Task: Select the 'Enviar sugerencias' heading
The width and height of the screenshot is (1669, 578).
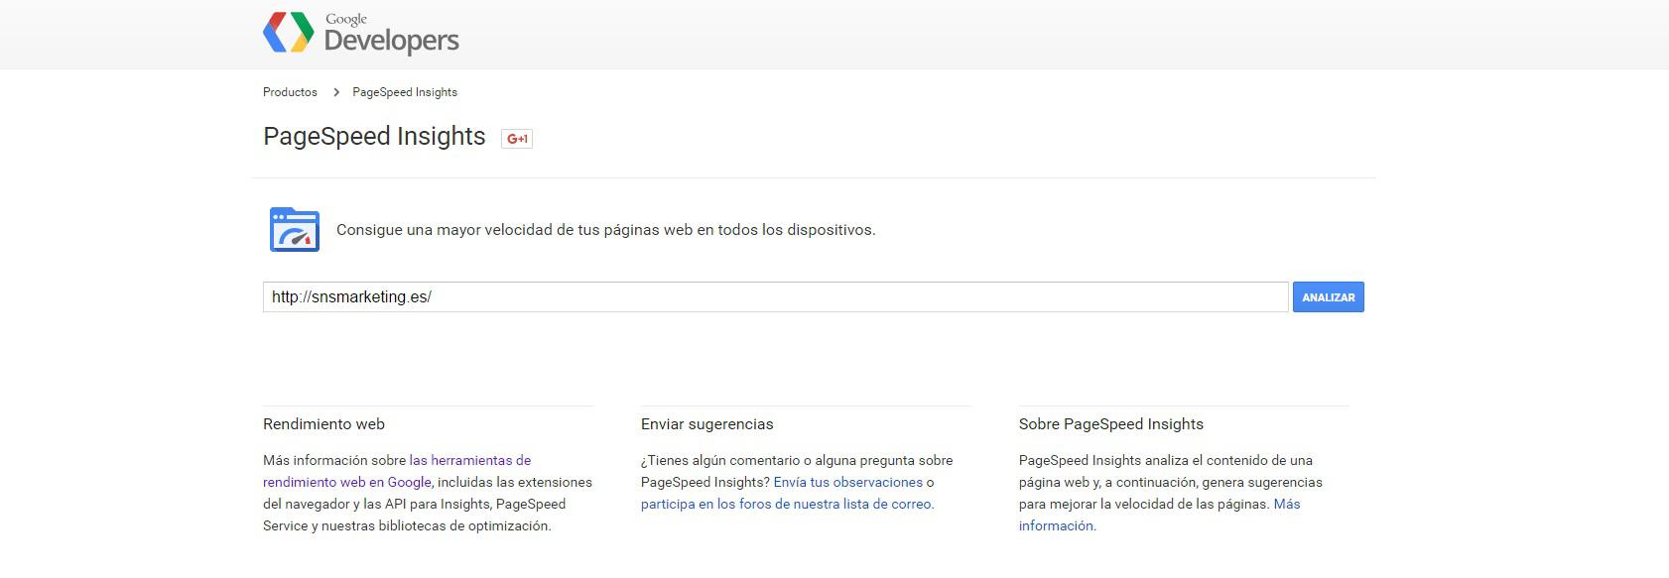Action: (706, 424)
